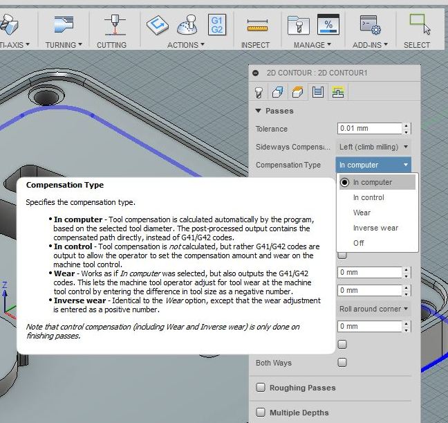448x423 pixels.
Task: Enable the Roughing Passes checkbox
Action: coord(261,388)
